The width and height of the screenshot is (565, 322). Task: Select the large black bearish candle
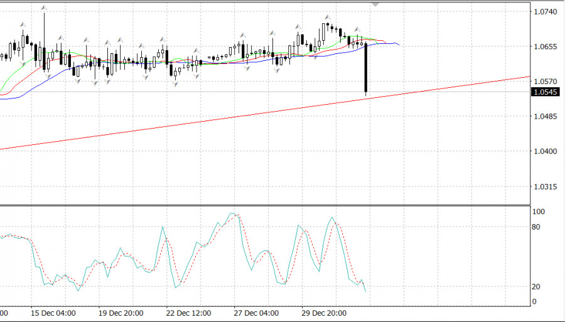365,69
